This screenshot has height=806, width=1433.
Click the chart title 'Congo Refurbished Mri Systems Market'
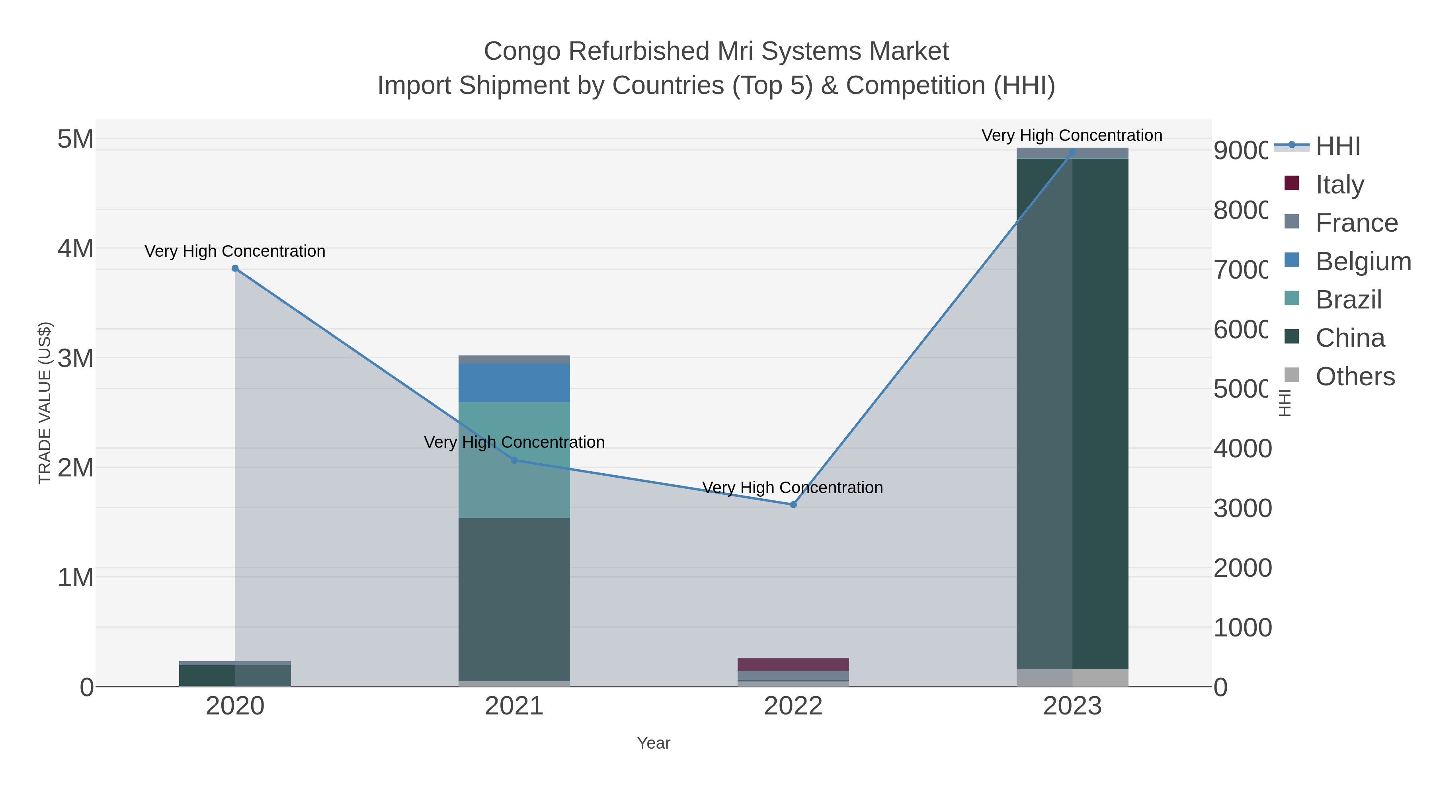coord(716,51)
